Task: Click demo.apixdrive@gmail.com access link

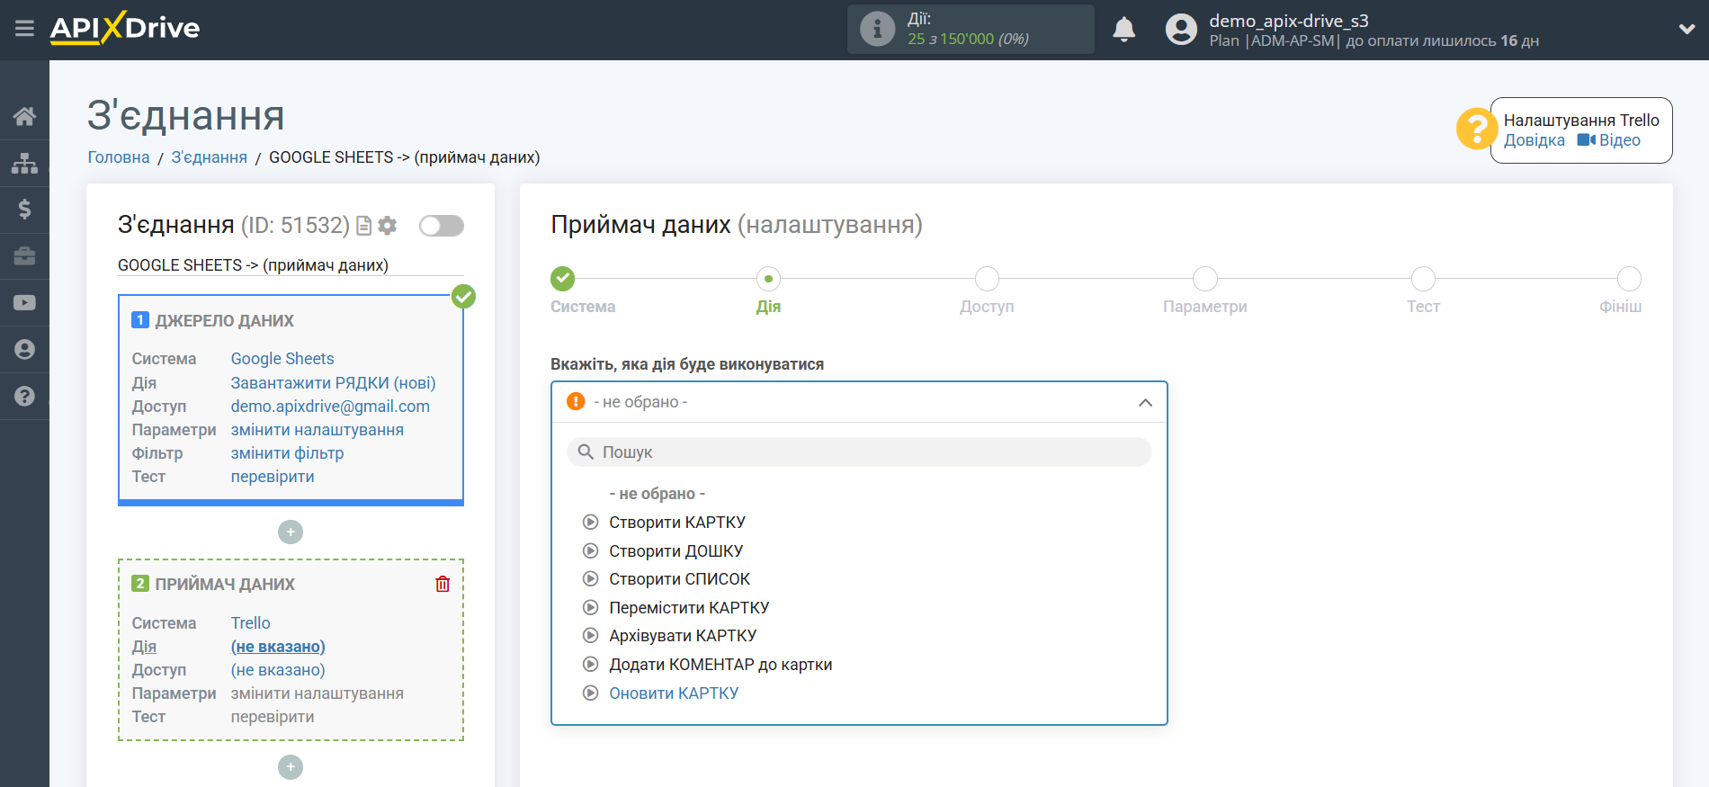Action: point(330,407)
